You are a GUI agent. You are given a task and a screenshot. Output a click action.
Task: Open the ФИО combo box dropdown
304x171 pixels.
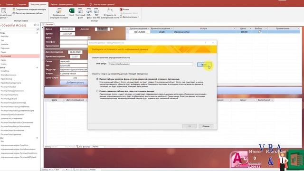click(x=89, y=38)
